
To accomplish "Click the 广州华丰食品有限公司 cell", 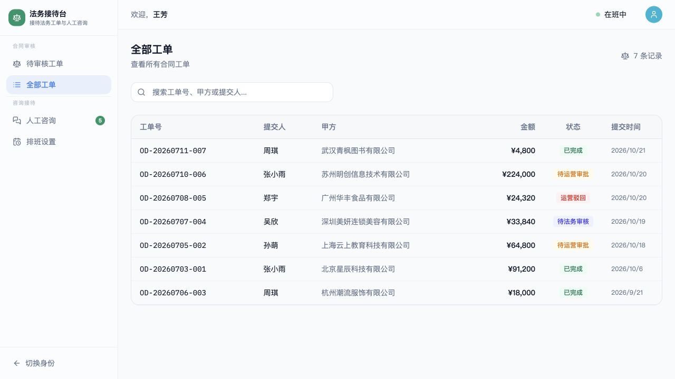I will coord(358,198).
